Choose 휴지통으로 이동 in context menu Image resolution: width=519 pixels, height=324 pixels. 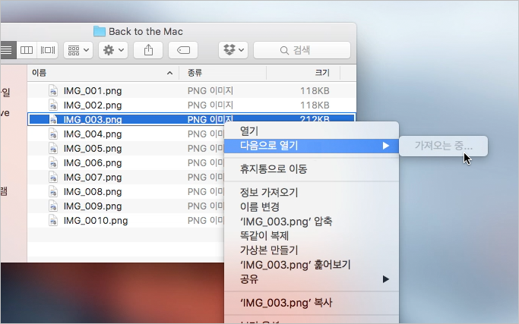click(312, 169)
